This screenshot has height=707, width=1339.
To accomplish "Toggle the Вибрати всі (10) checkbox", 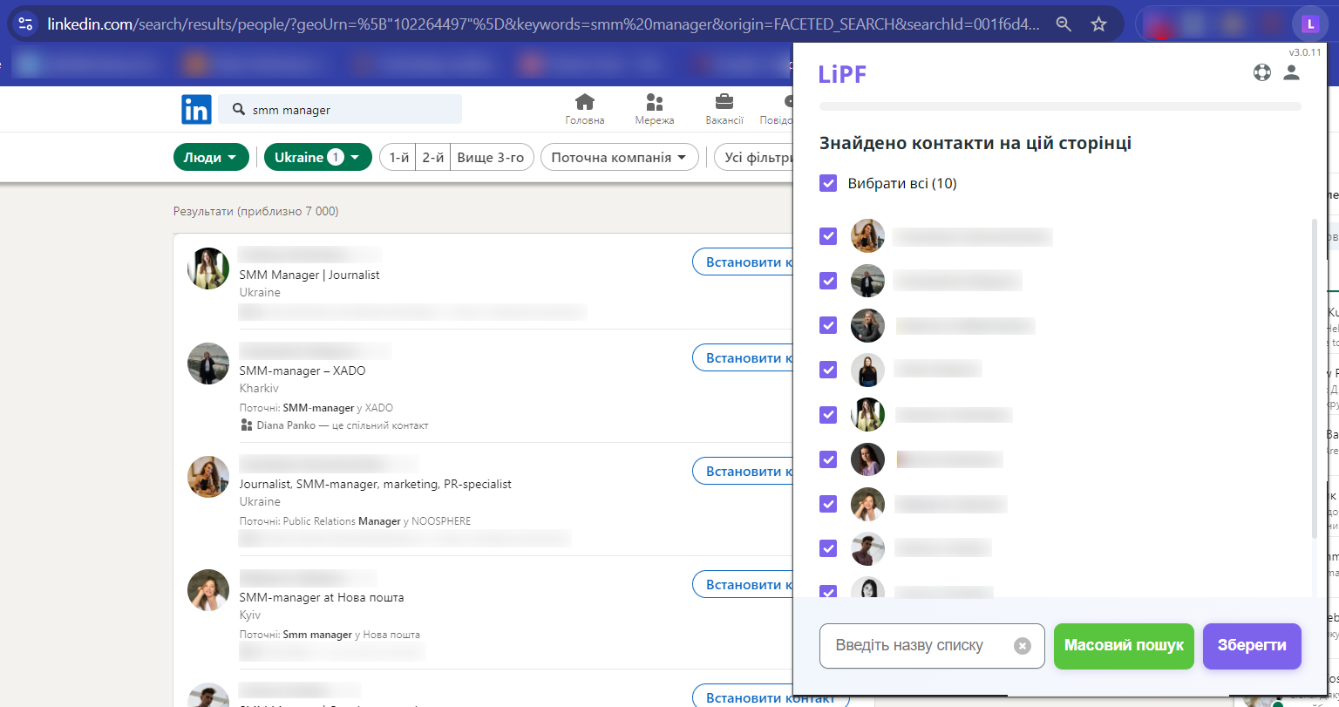I will click(x=828, y=184).
